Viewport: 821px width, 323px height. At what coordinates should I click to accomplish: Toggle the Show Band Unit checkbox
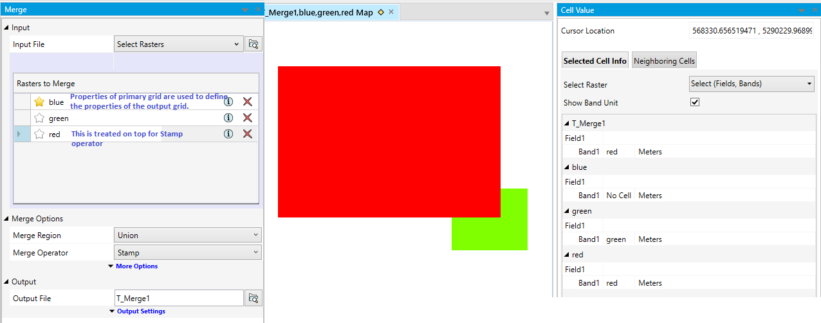point(695,102)
